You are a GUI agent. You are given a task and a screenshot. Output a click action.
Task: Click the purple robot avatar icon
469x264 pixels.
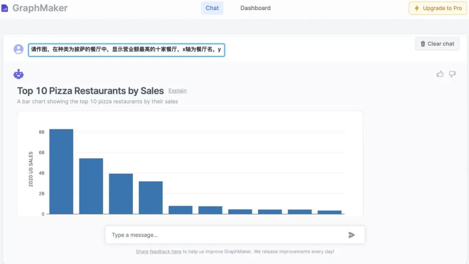coord(19,74)
